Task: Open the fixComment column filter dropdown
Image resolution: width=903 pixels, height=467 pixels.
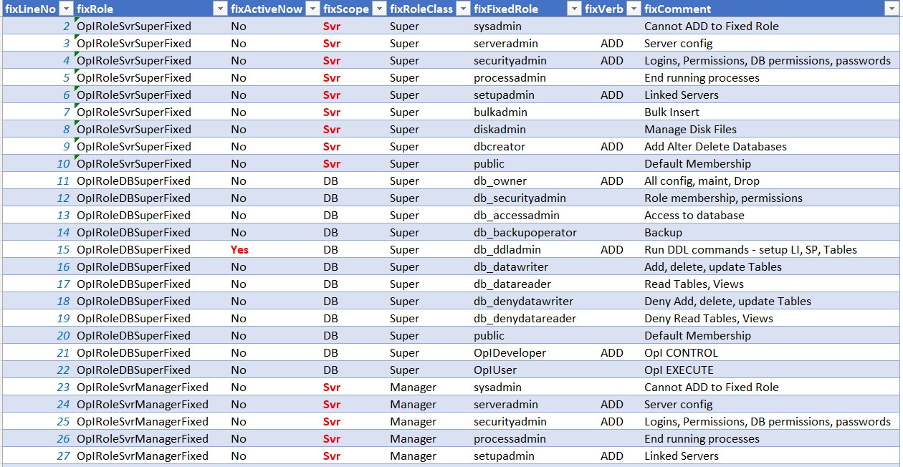Action: pyautogui.click(x=891, y=9)
